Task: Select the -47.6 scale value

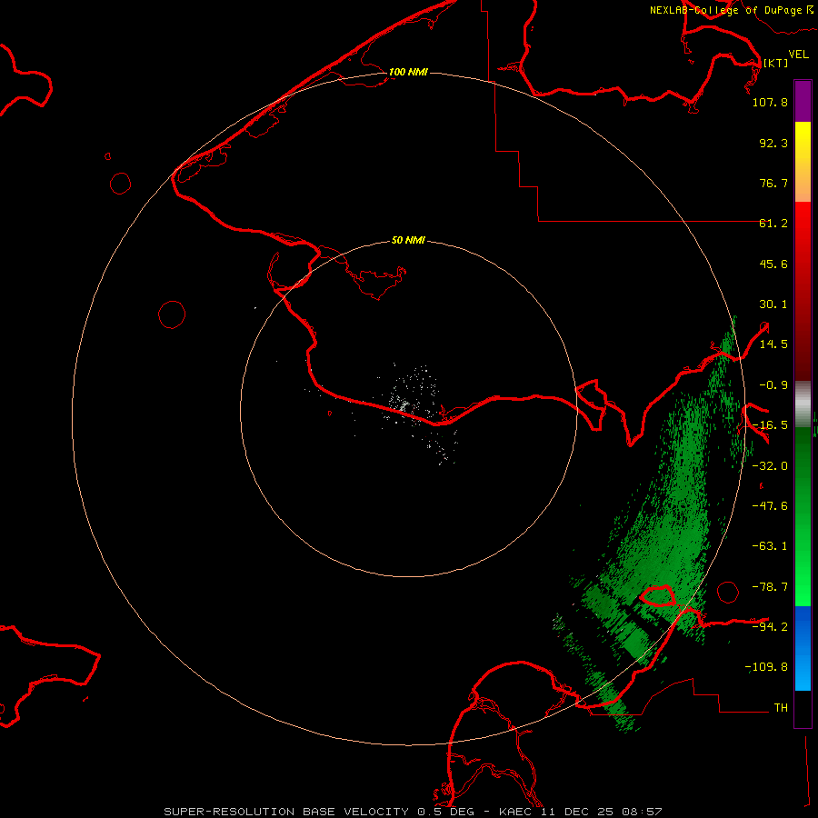Action: 770,506
